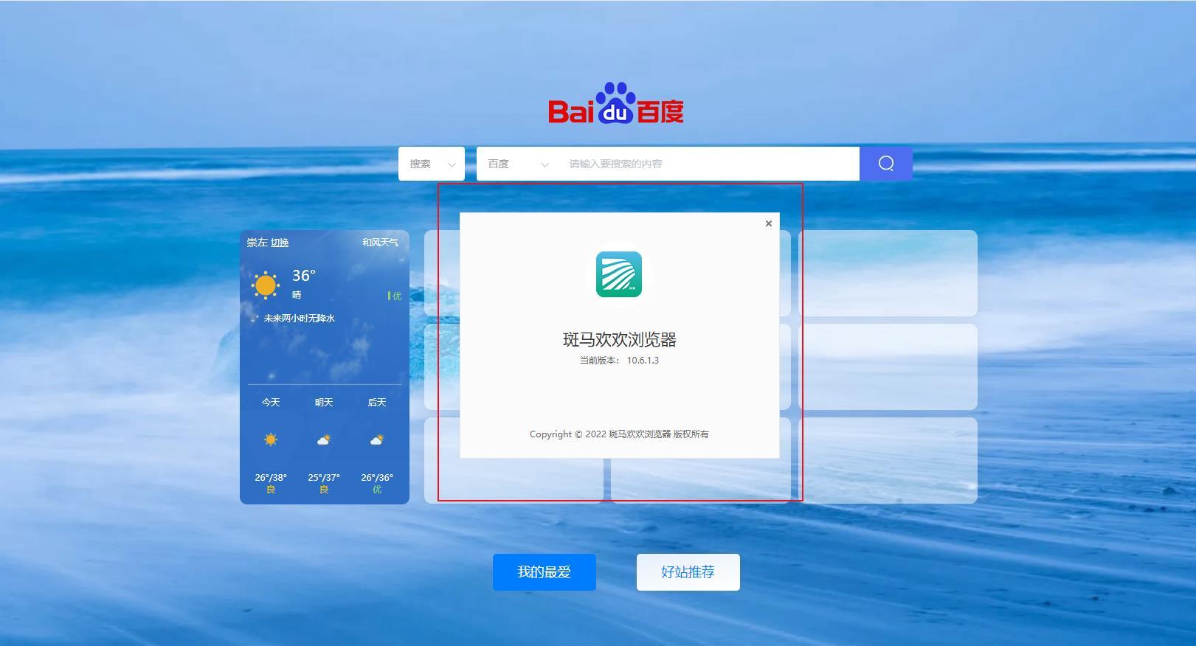Switch to the 我的最爱 tab
1196x646 pixels.
pyautogui.click(x=545, y=572)
